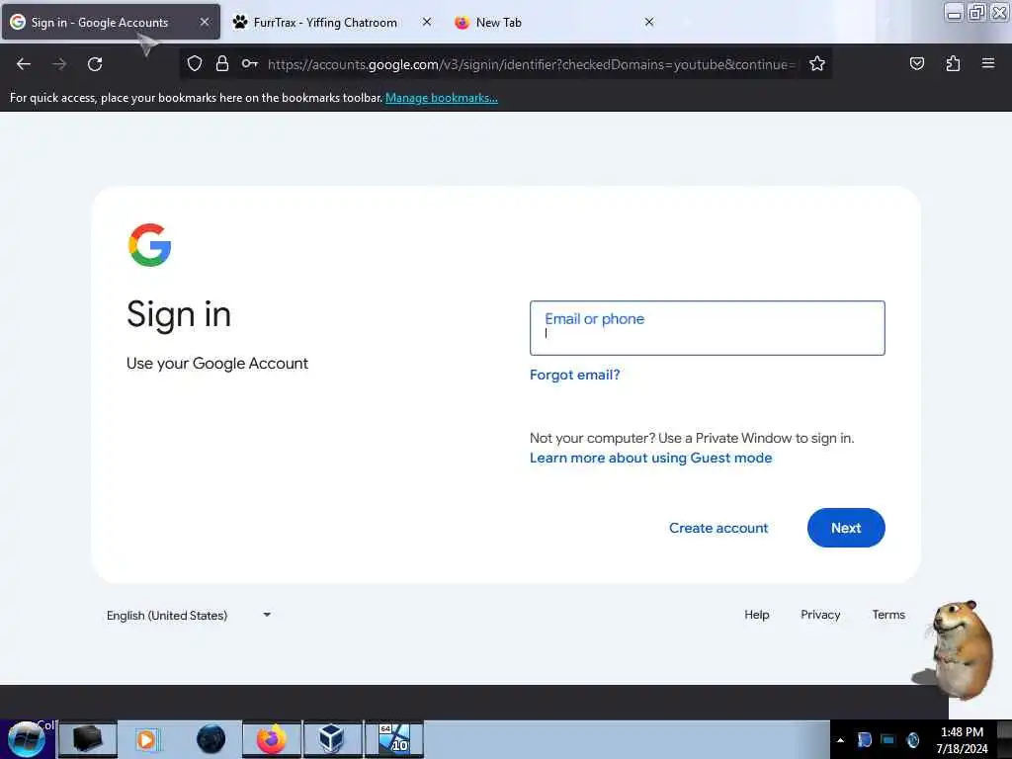
Task: Click the forward navigation arrow
Action: (x=59, y=64)
